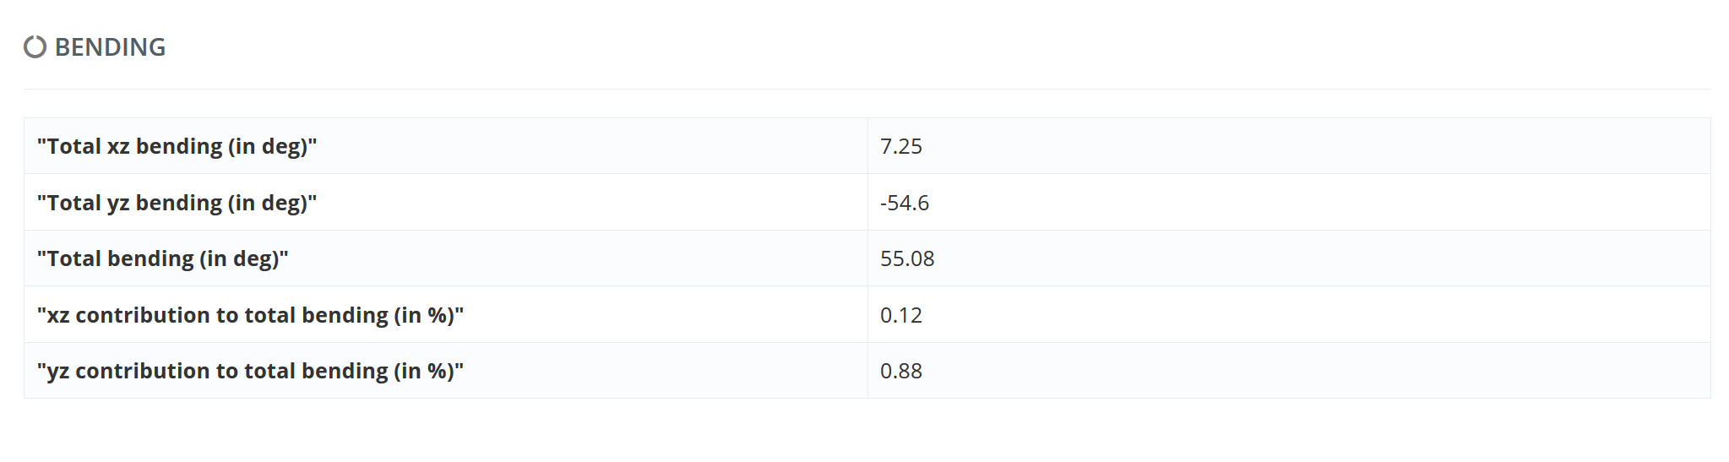
Task: Click the 55.08 total bending value
Action: 907,258
